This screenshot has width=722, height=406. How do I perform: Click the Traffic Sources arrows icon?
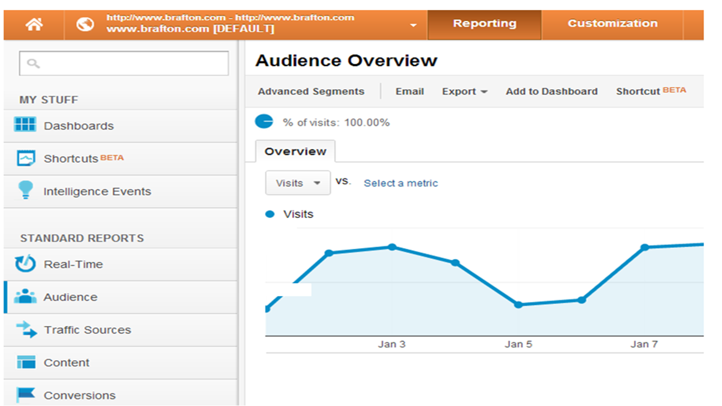26,330
